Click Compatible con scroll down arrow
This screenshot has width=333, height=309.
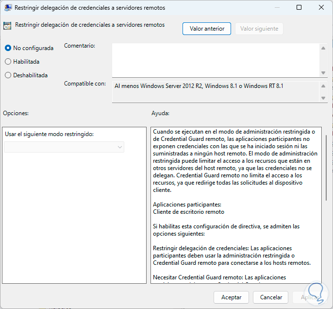click(323, 98)
